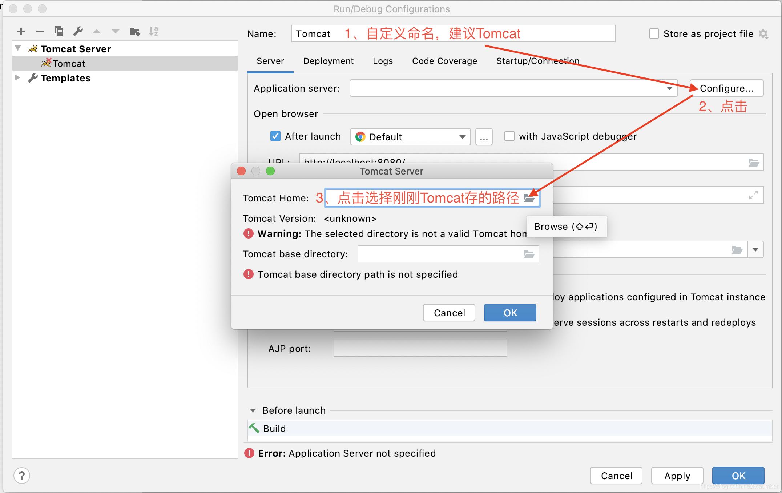782x493 pixels.
Task: Open edit templates wrench icon in toolbar
Action: tap(78, 31)
